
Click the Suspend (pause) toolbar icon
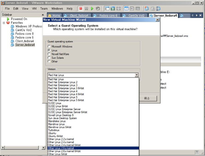pos(86,9)
